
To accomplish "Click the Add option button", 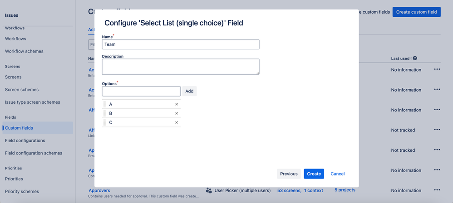I will click(189, 91).
